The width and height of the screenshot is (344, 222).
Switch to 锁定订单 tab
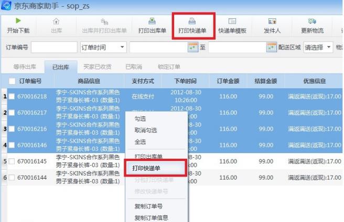[169, 67]
